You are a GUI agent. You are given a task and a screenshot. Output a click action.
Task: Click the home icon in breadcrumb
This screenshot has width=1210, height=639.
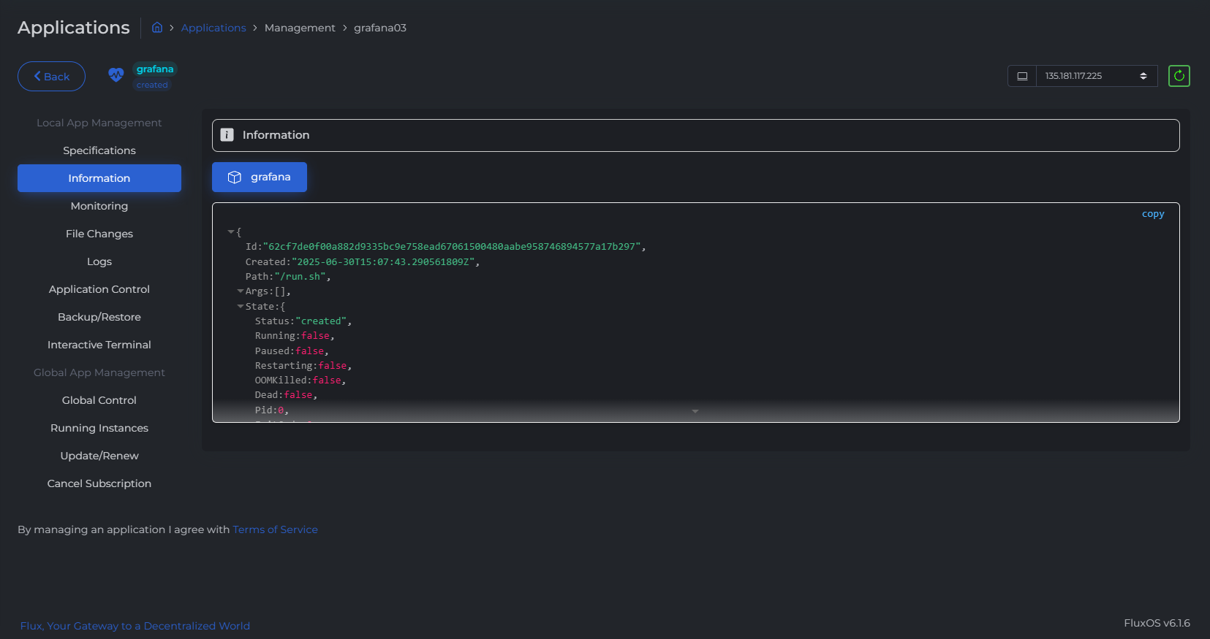pos(157,28)
